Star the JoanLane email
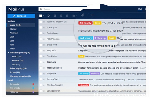The height and width of the screenshot is (99, 152). point(44,62)
